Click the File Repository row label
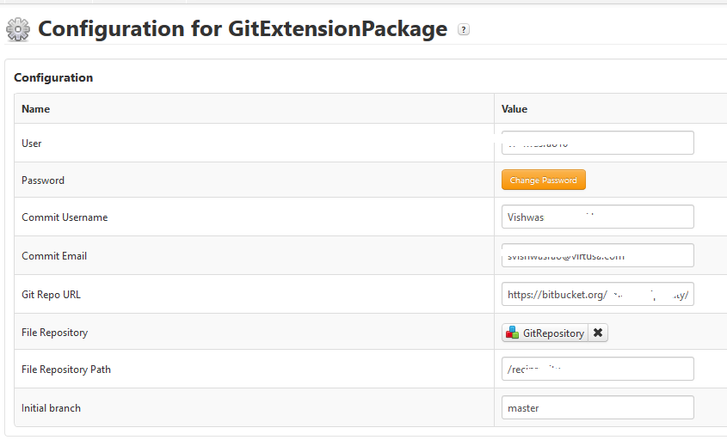 click(x=55, y=333)
